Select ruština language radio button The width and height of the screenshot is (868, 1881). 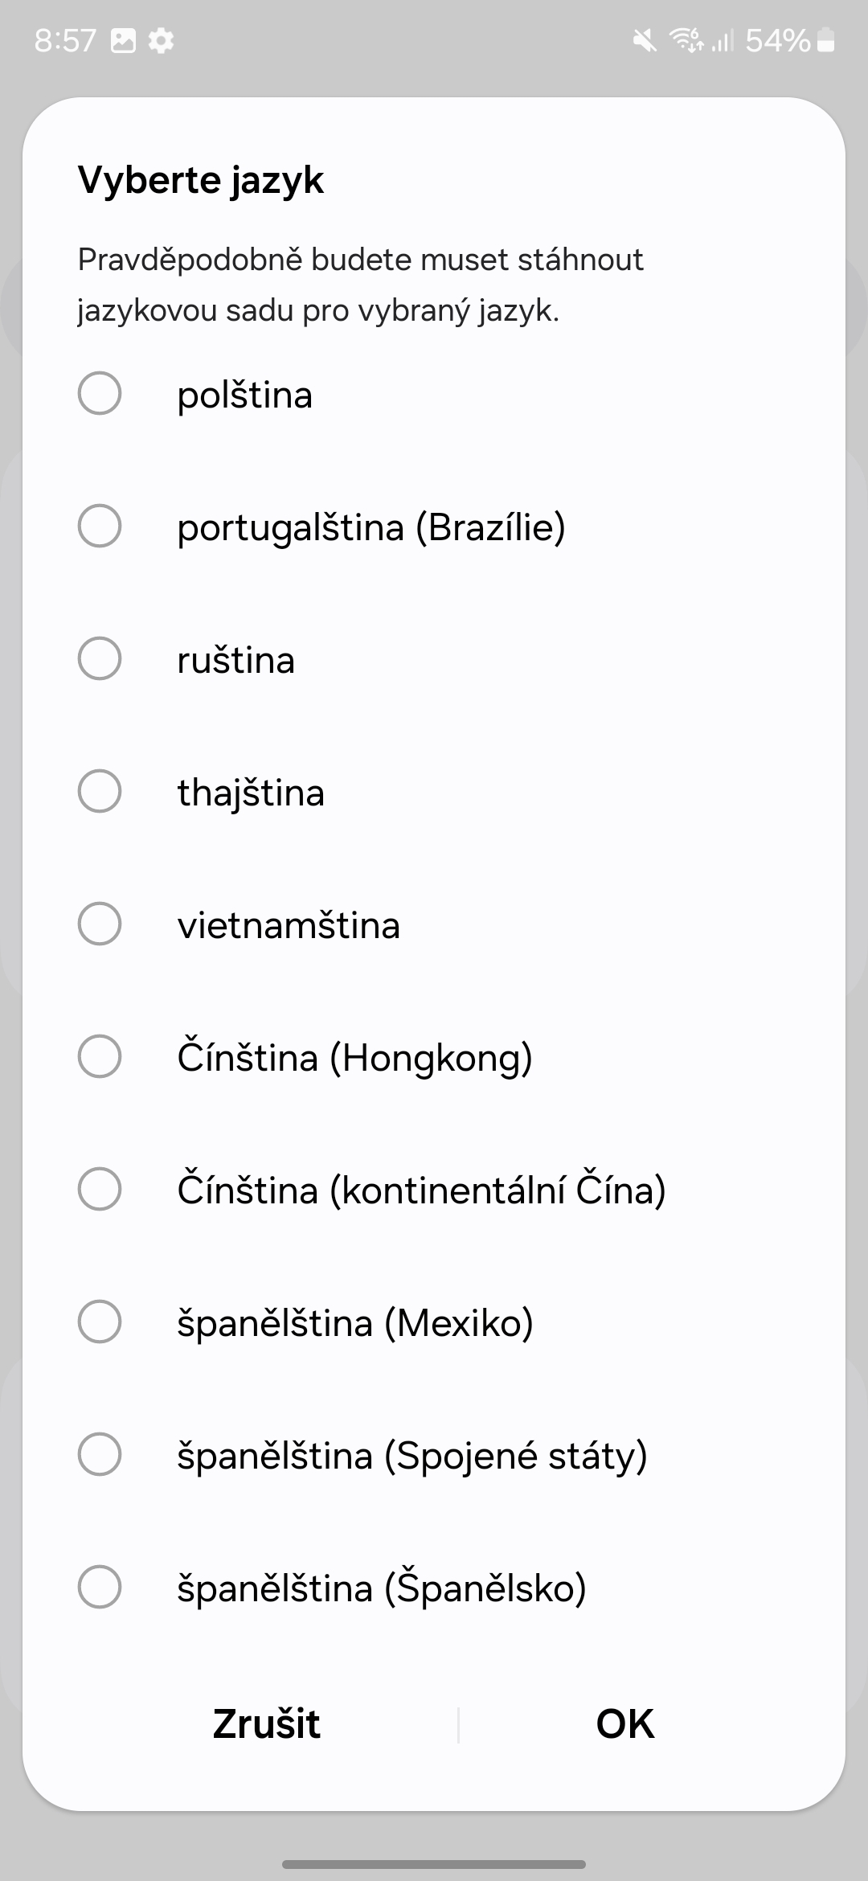100,659
